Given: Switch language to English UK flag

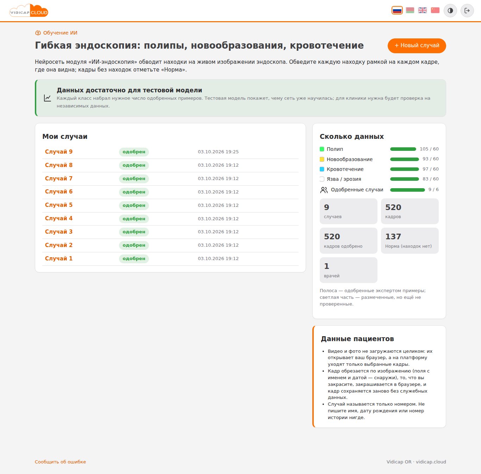Looking at the screenshot, I should [423, 10].
